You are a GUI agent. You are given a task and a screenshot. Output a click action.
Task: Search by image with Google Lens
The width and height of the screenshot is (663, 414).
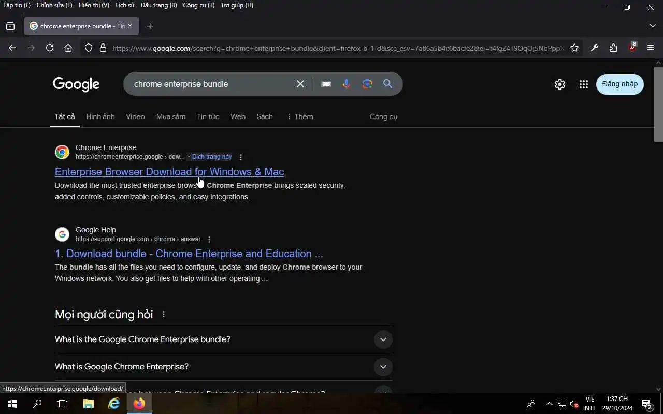(367, 84)
